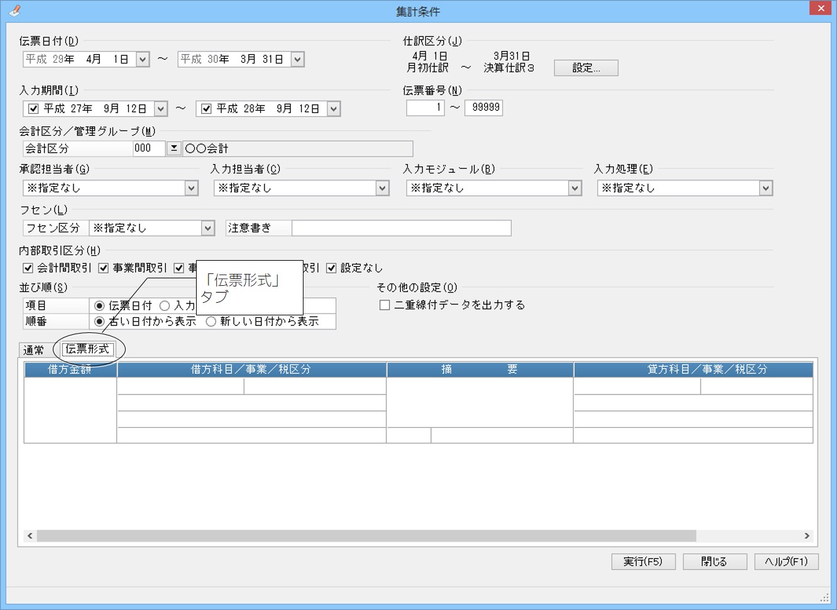The image size is (837, 610).
Task: Switch to the 通常 tab
Action: pos(34,351)
